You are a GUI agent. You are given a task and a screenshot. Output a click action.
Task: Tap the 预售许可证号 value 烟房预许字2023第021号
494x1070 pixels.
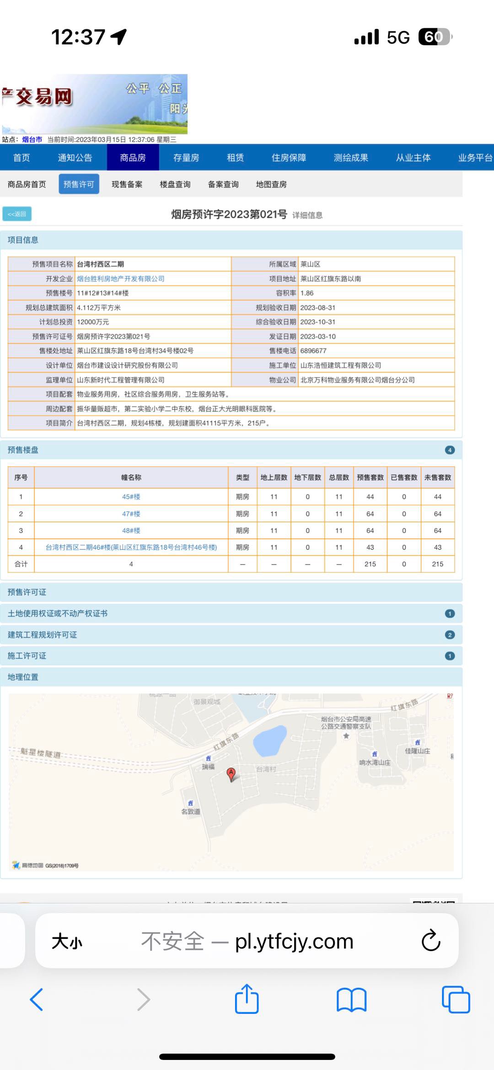(113, 336)
